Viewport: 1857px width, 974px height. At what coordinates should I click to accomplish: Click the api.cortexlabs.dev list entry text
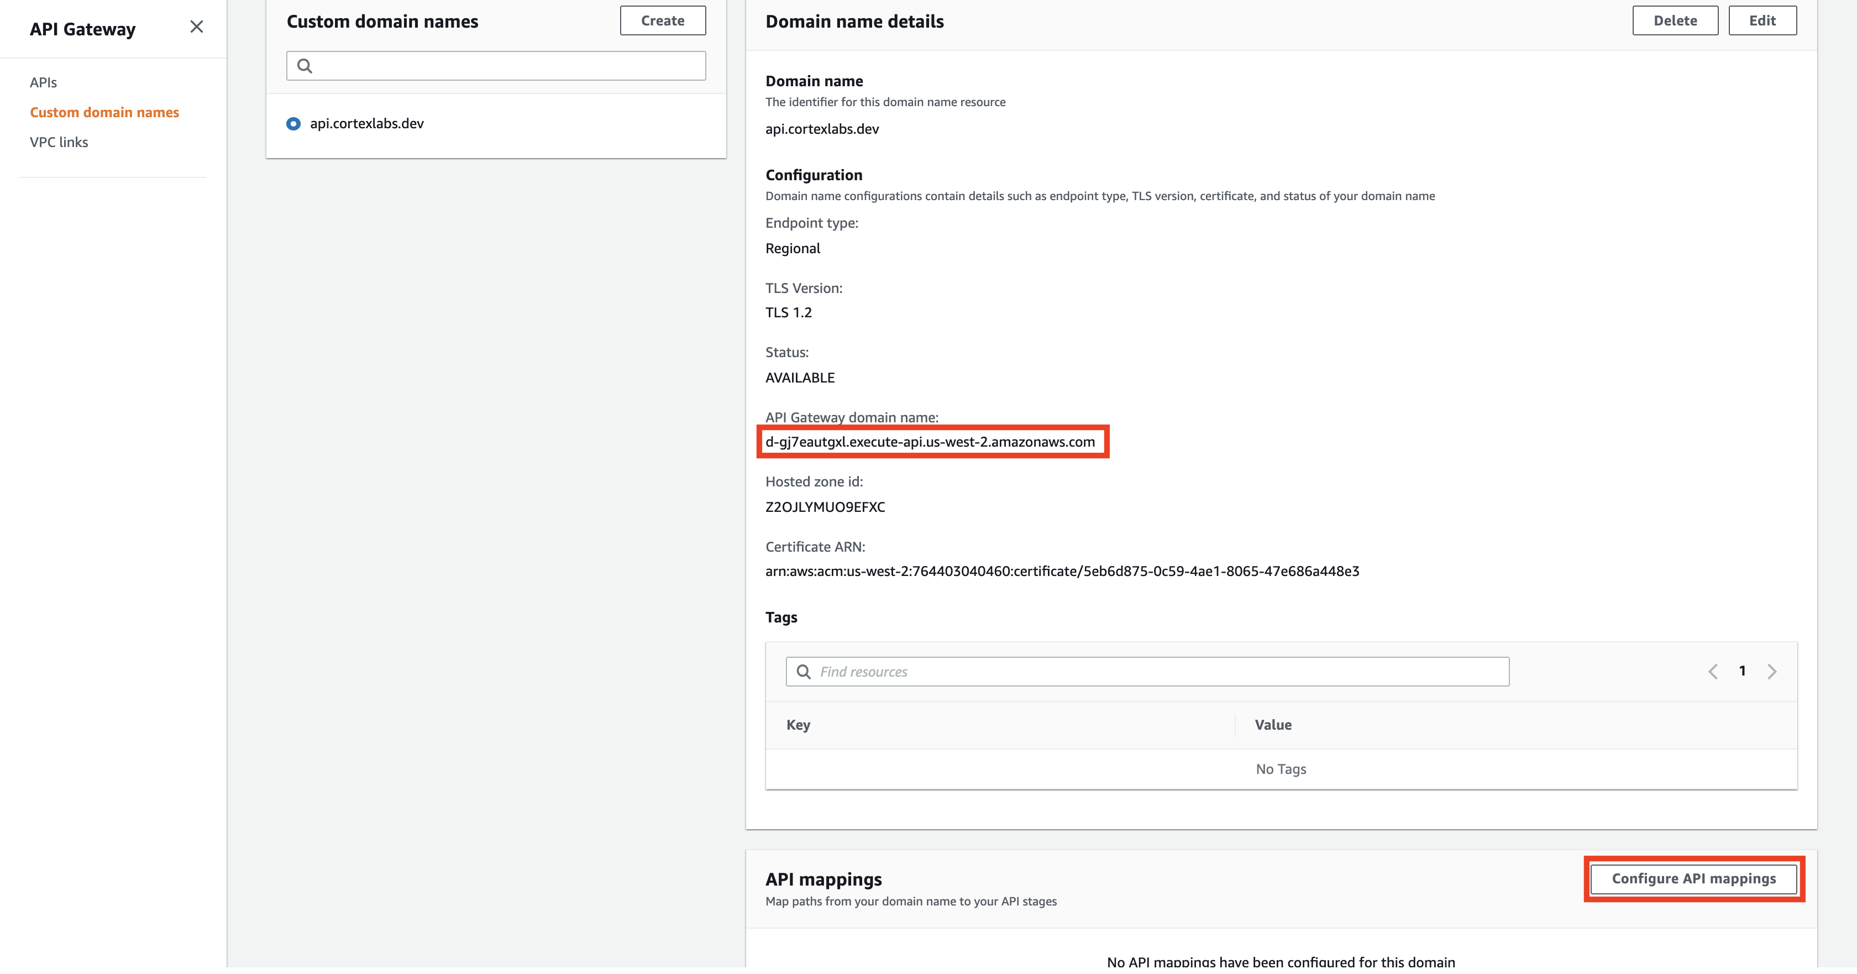(367, 124)
